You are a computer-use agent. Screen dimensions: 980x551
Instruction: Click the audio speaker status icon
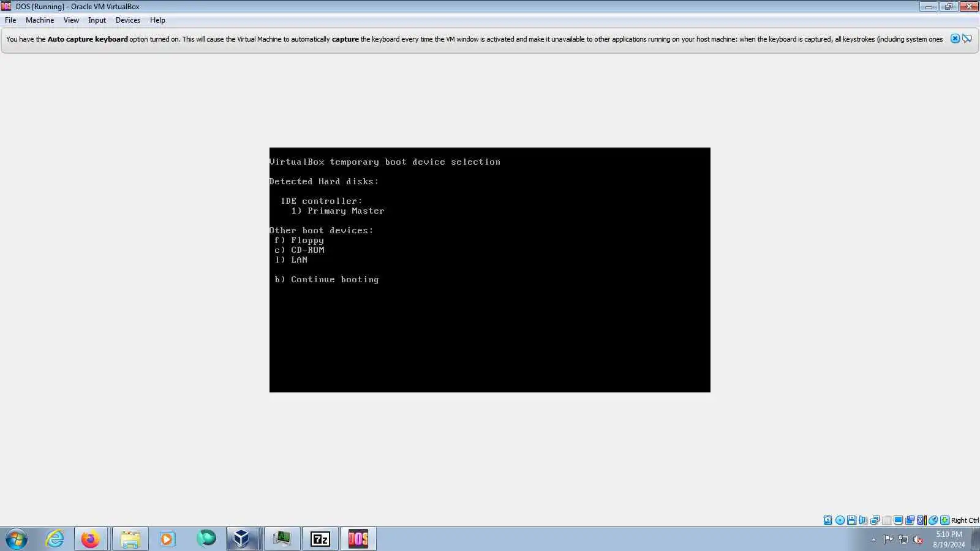point(863,520)
